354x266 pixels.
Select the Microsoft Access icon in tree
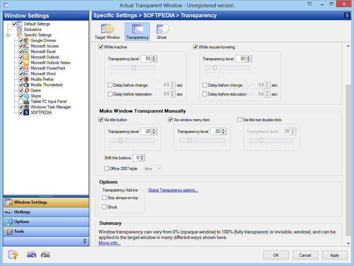[x=26, y=46]
